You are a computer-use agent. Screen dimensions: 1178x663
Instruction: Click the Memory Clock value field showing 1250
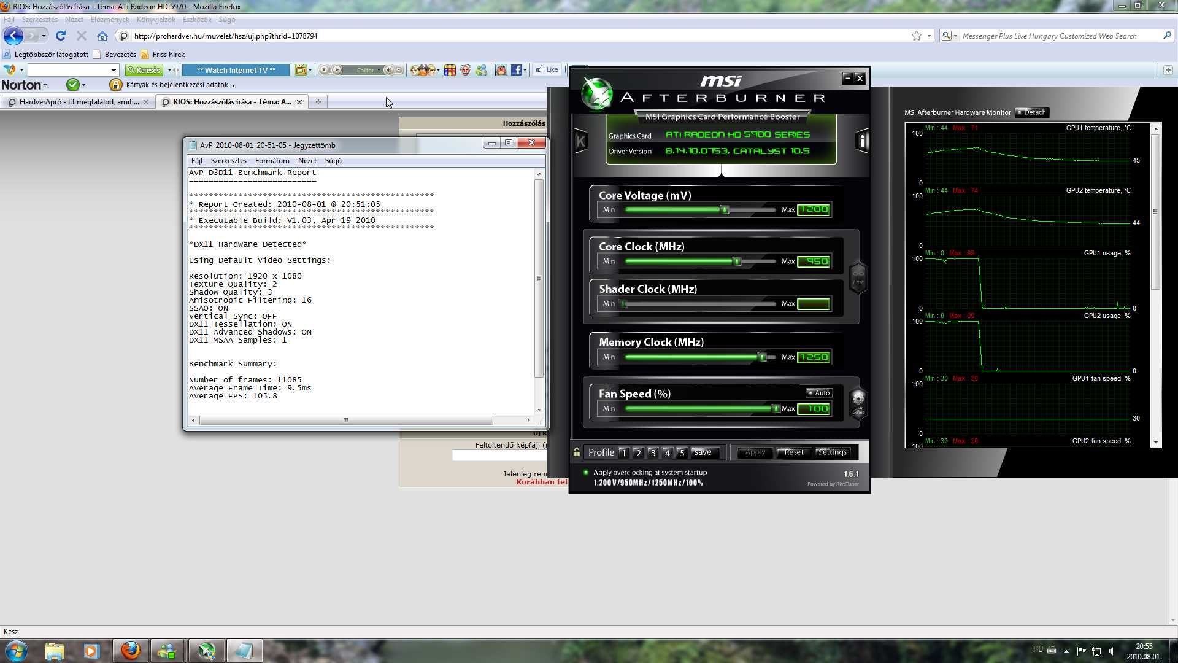[x=814, y=357]
